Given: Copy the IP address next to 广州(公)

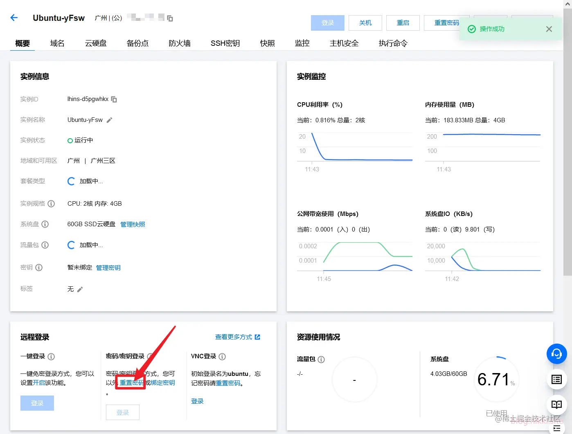Looking at the screenshot, I should click(x=169, y=18).
